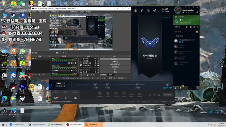Open the black yueying profile avatar
Viewport: 226px width, 127px height.
[x=178, y=10]
